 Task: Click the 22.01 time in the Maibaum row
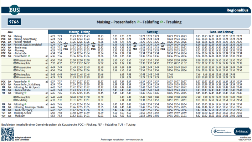(101, 116)
